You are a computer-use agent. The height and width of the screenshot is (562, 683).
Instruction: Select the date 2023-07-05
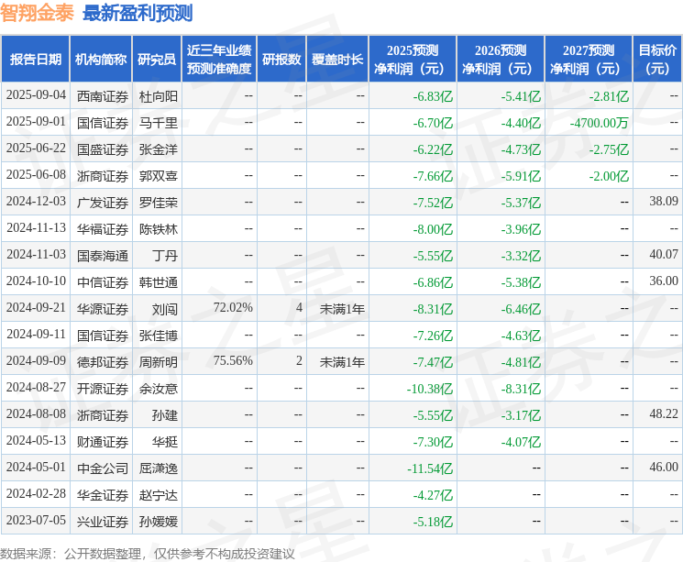36,520
